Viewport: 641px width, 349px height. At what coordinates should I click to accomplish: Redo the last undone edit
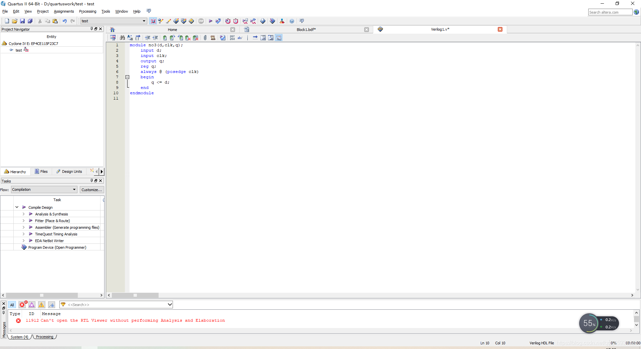click(72, 21)
